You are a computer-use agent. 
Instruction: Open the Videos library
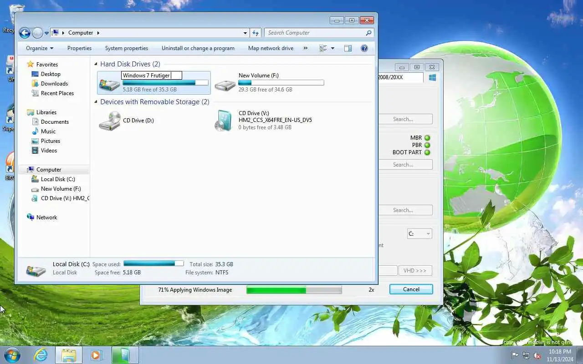pos(49,151)
